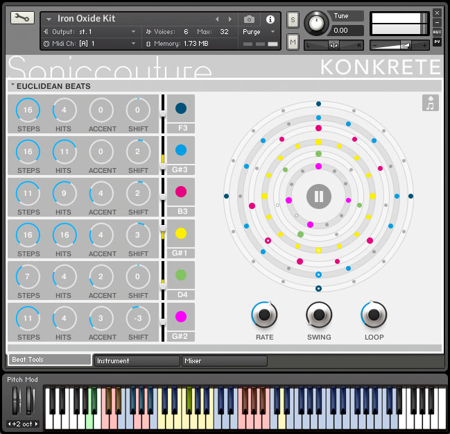Switch to the Mixer tab
This screenshot has height=434, width=450.
[x=224, y=361]
